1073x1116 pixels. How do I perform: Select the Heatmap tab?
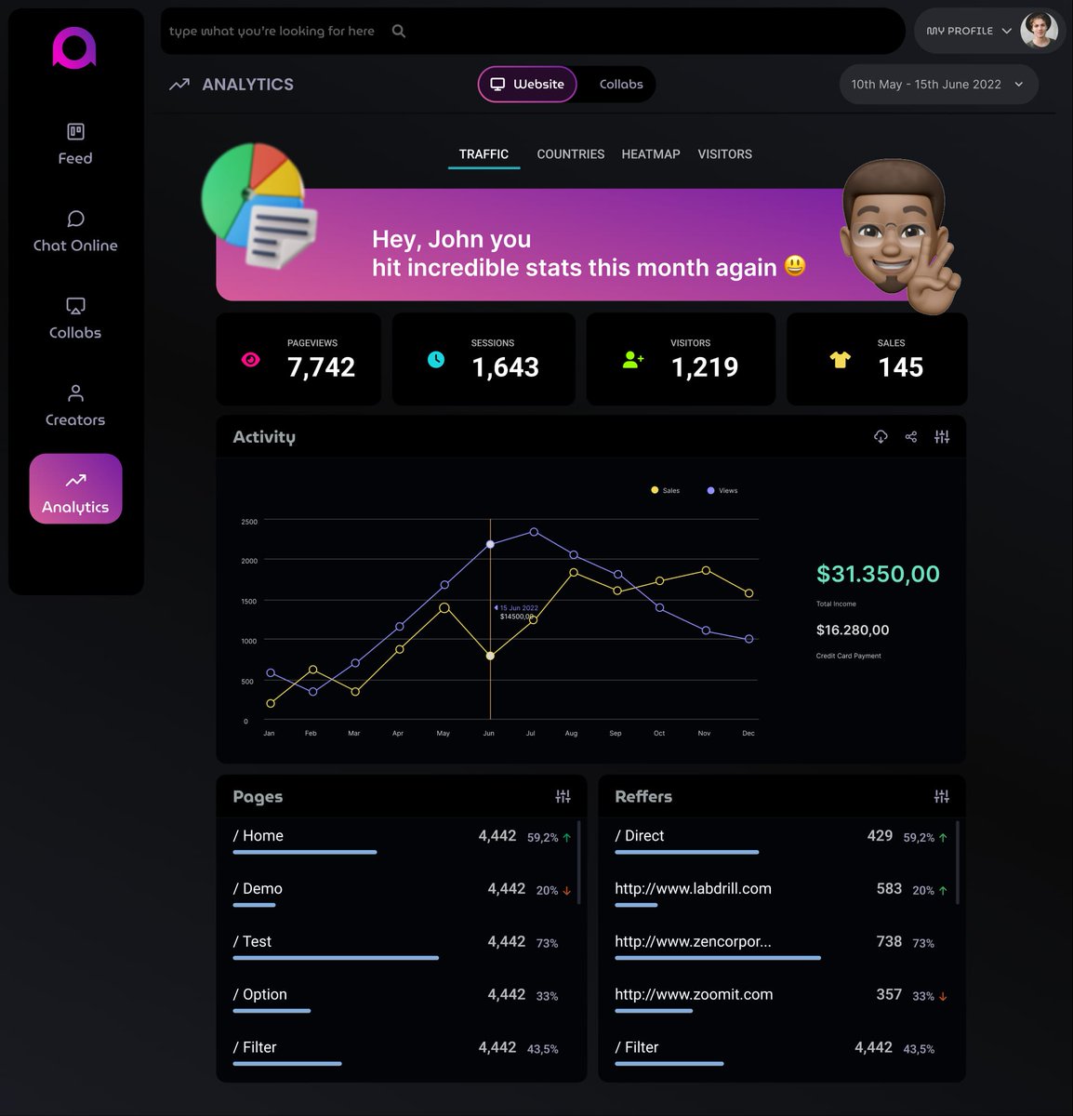(x=651, y=154)
